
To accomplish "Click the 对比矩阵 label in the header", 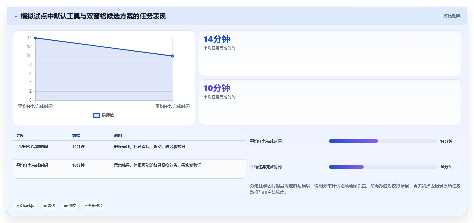I will click(452, 16).
